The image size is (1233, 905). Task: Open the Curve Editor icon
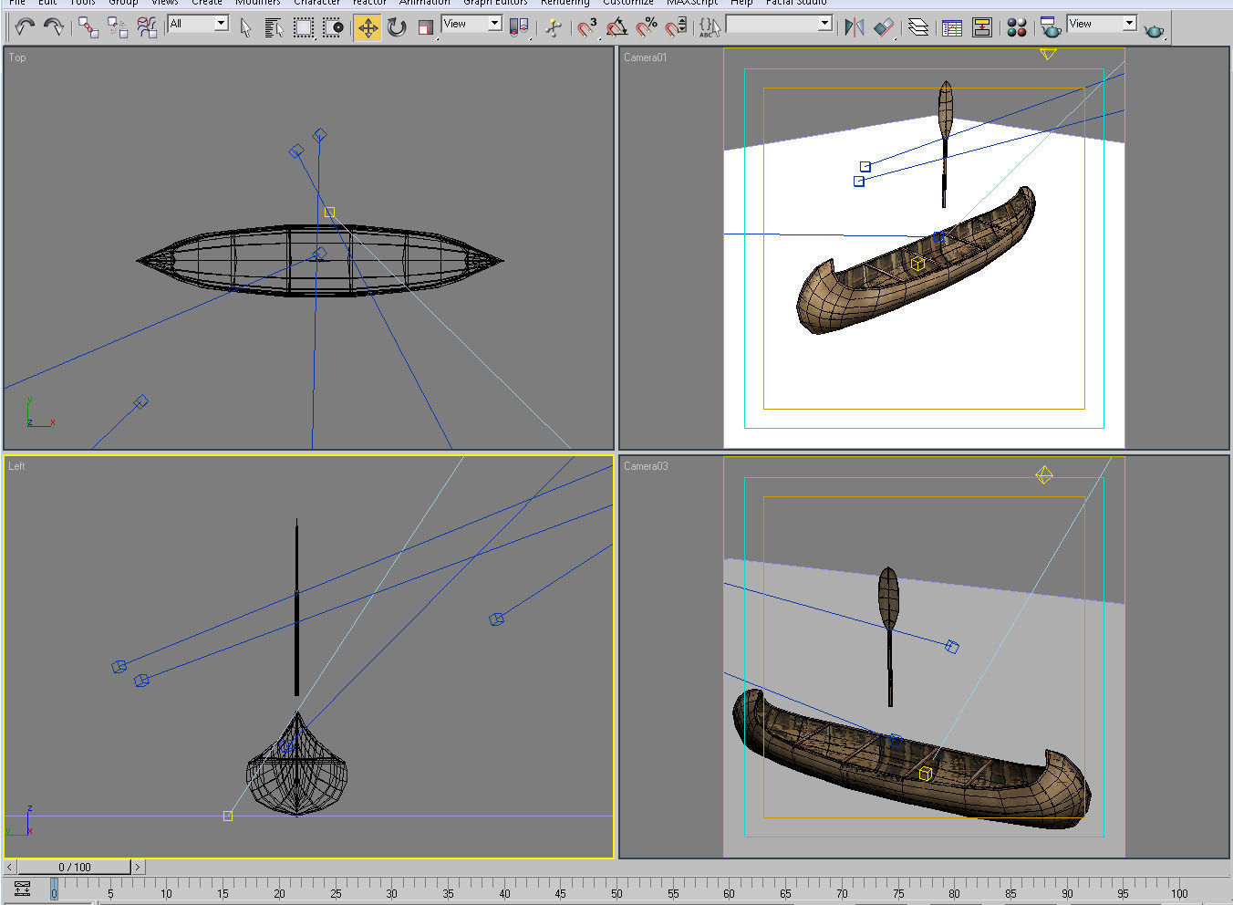point(952,27)
